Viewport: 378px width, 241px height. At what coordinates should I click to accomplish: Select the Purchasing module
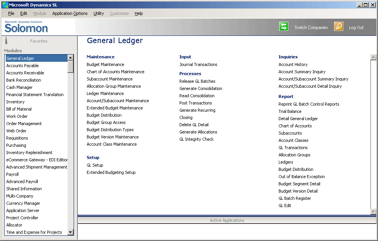(16, 145)
